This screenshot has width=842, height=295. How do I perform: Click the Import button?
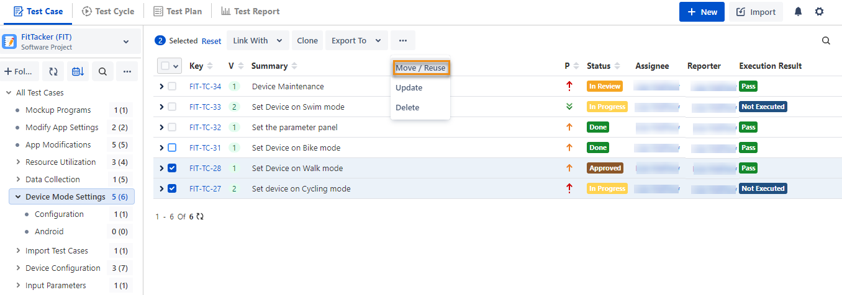[756, 12]
